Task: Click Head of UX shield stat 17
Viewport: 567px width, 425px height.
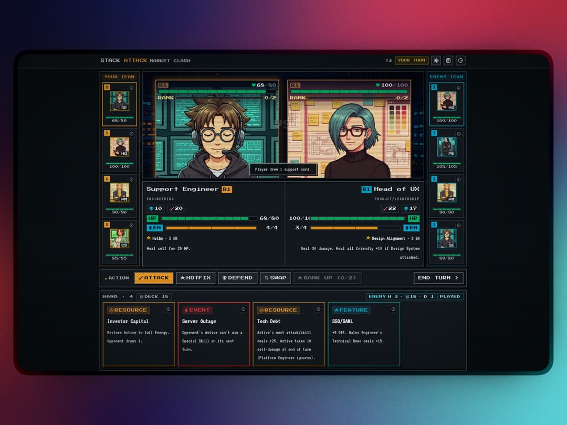Action: (x=411, y=208)
